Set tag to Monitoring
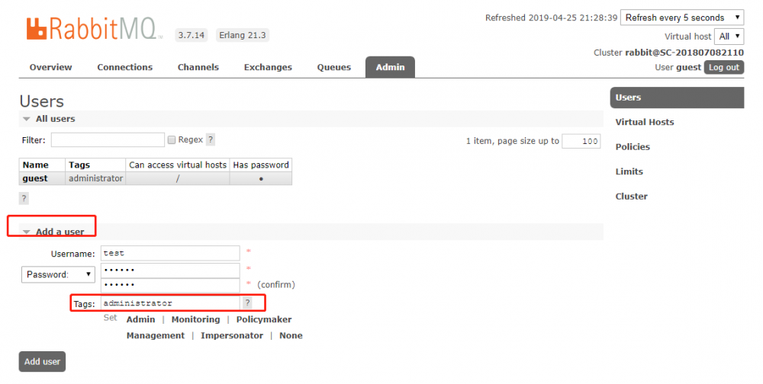The image size is (763, 384). [x=195, y=319]
